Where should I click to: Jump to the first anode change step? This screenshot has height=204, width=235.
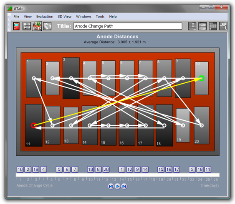tap(111, 187)
